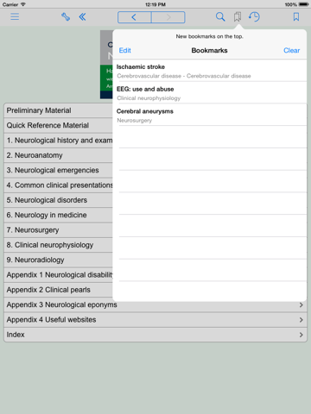Expand Appendix 3 Neurological eponyms chevron

tap(301, 304)
